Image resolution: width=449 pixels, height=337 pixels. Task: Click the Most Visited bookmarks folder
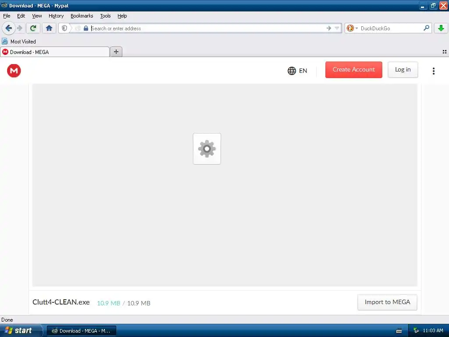coord(19,42)
